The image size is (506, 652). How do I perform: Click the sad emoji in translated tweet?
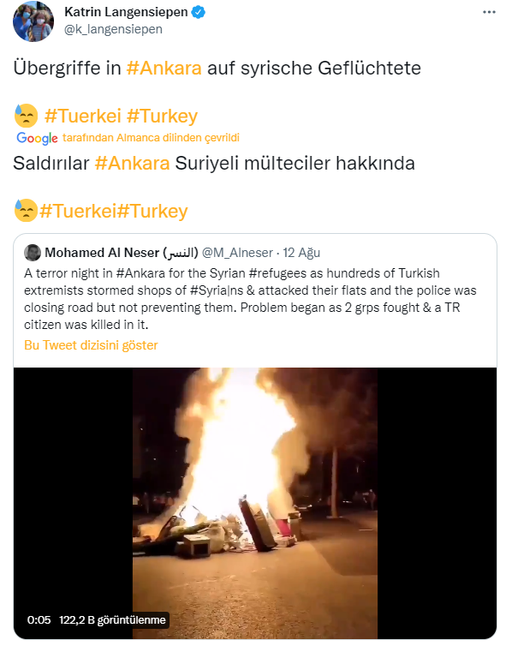pyautogui.click(x=26, y=211)
